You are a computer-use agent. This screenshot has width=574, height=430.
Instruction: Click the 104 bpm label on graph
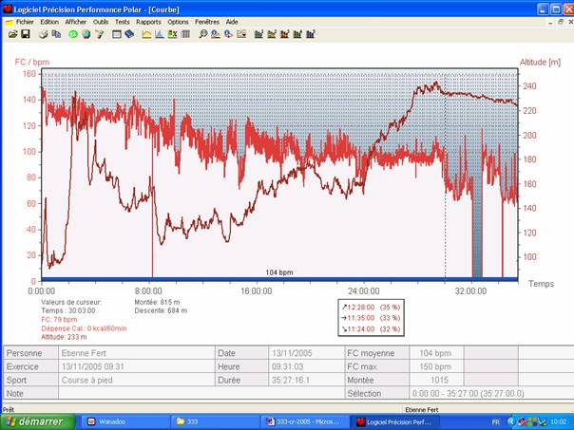(x=278, y=272)
